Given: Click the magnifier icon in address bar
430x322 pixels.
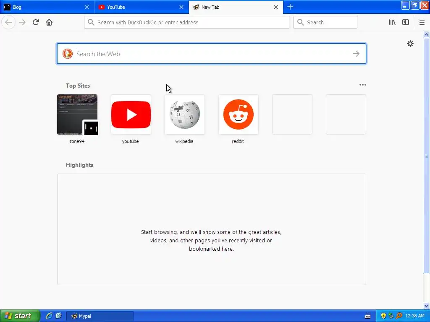Looking at the screenshot, I should tap(91, 22).
